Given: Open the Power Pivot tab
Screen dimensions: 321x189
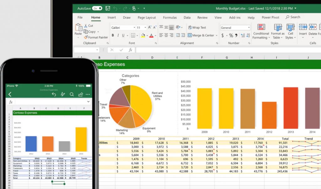Looking at the screenshot, I should tap(270, 18).
